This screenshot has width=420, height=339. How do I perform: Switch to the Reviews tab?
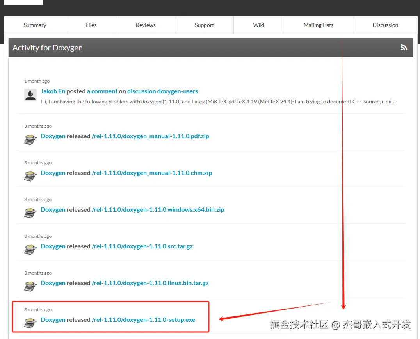coord(146,25)
